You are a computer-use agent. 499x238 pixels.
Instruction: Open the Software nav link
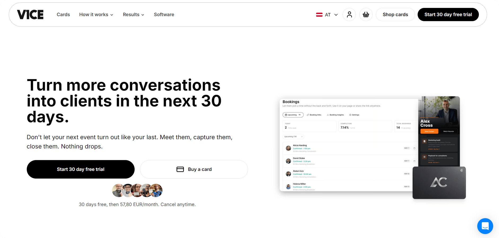164,15
